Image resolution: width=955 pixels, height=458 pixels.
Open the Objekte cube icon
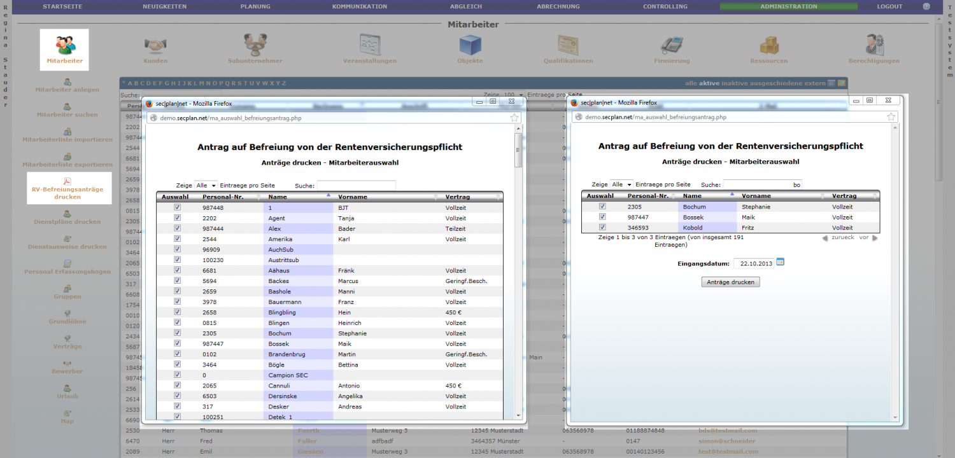click(x=470, y=45)
